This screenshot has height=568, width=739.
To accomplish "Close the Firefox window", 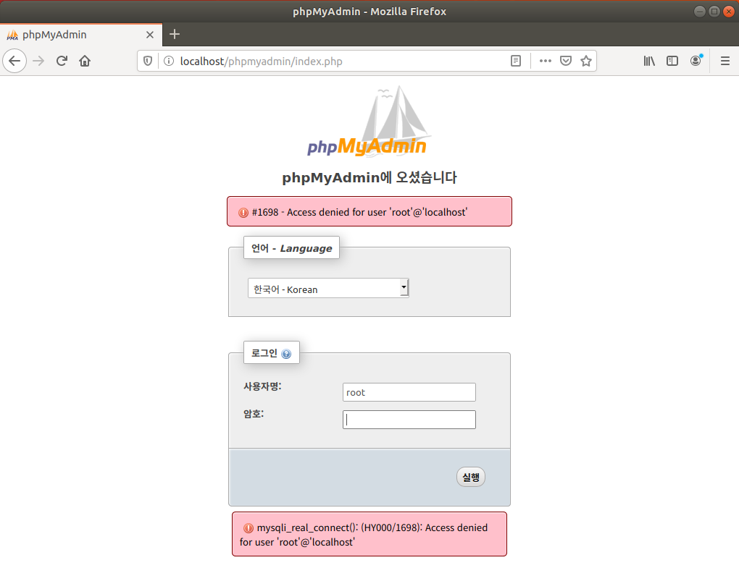I will coord(729,12).
